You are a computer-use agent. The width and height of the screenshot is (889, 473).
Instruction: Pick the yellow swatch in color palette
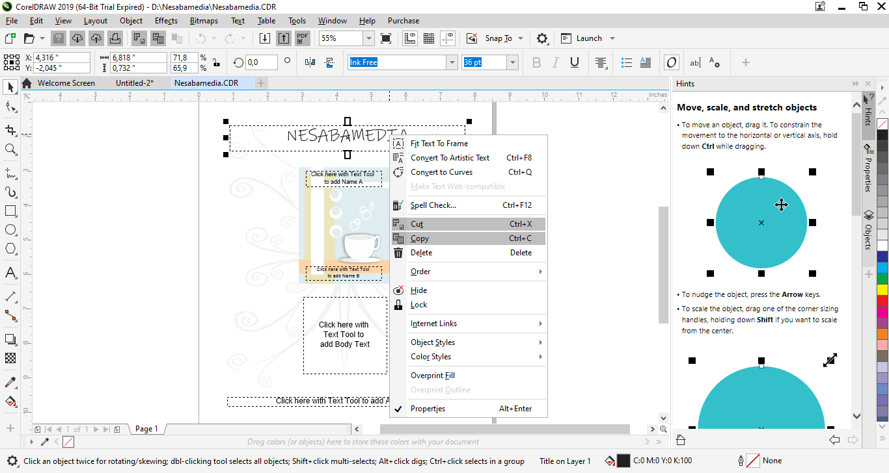(882, 289)
